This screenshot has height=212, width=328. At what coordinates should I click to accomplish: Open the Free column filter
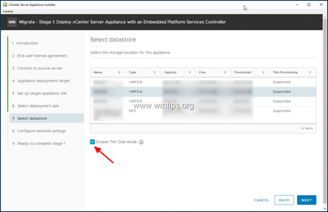click(x=225, y=73)
